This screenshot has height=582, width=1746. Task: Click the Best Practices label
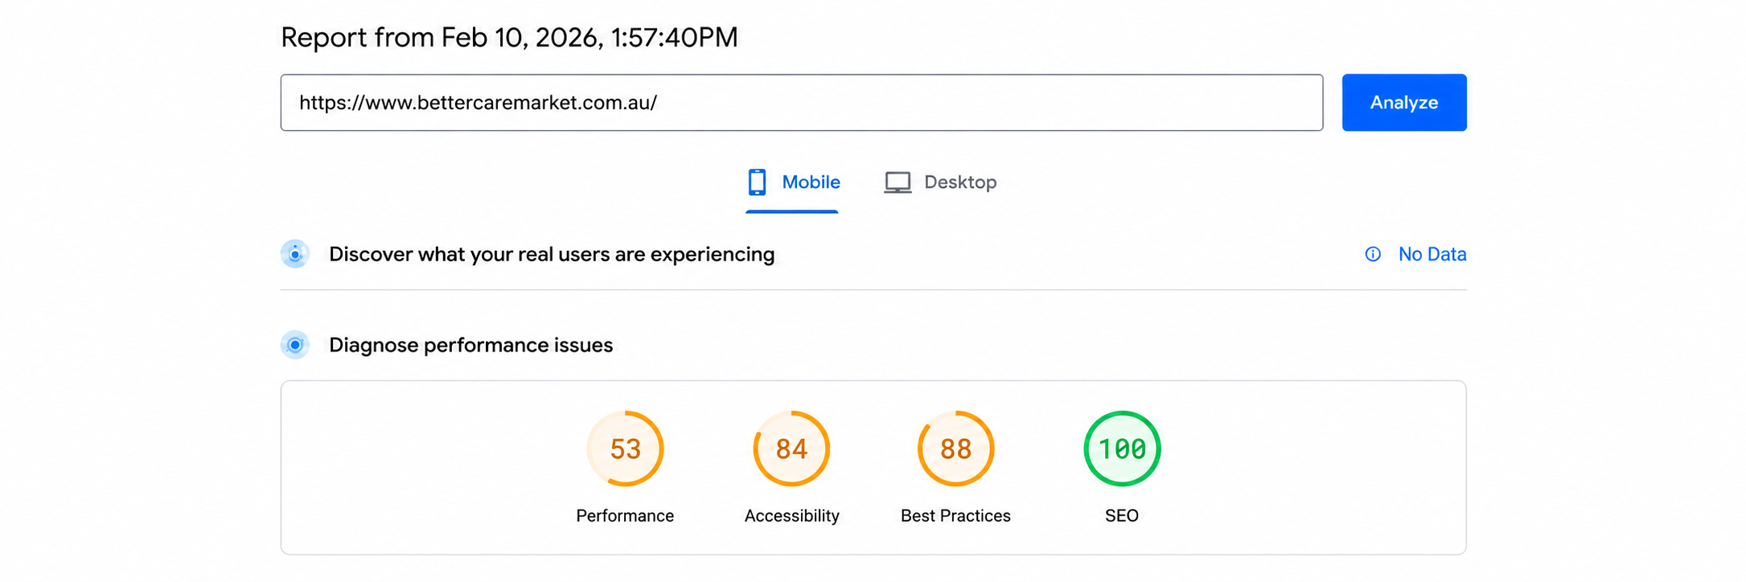(955, 516)
